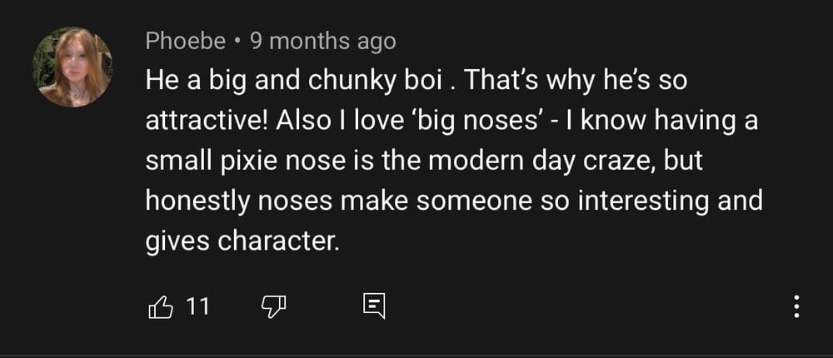Go to the Phoebe username link

(185, 40)
